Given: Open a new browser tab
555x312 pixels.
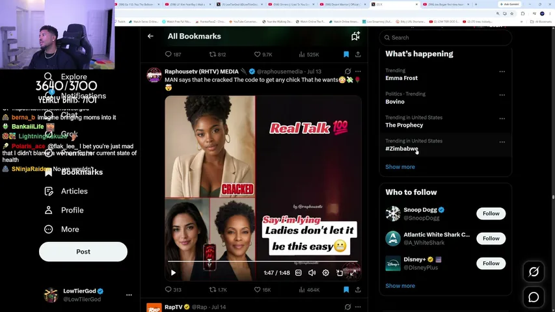Looking at the screenshot, I should (x=476, y=5).
